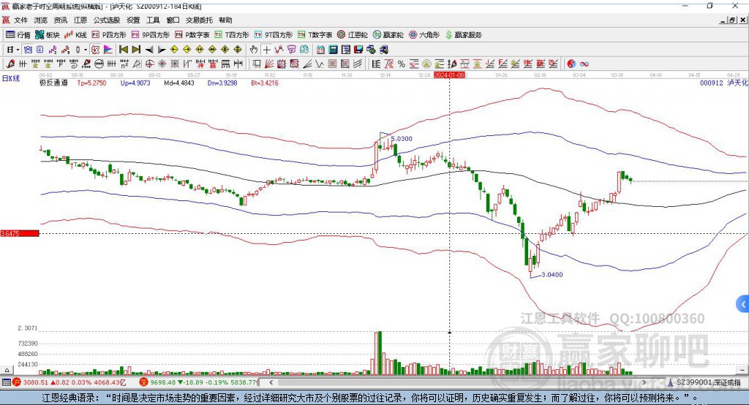Viewport: 749px width, 405px height.
Task: Click the calendar icon in toolbar
Action: click(320, 50)
